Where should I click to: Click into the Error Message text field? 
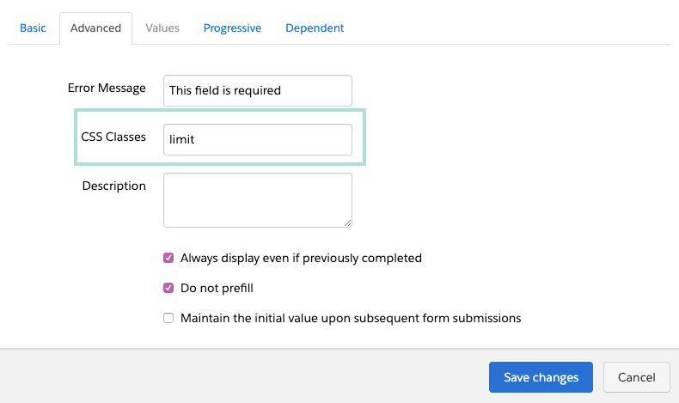(257, 90)
